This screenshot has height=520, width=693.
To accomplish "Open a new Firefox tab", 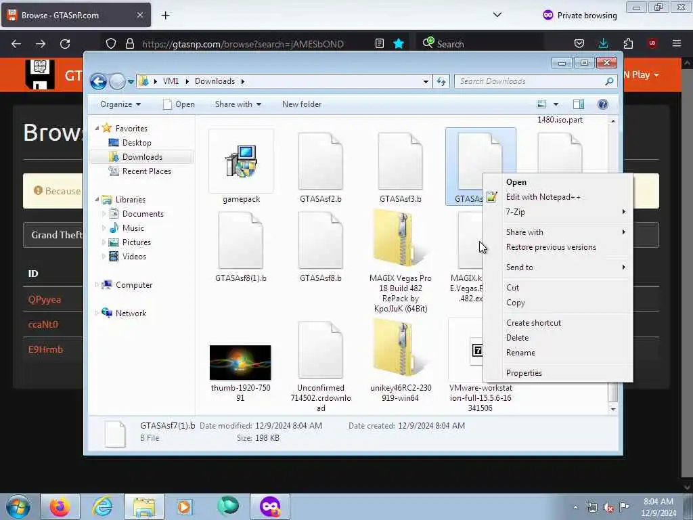I will (x=165, y=16).
